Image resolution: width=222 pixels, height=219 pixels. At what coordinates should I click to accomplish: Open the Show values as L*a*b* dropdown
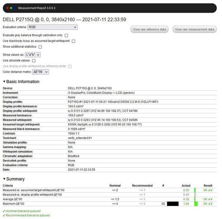coord(33,55)
